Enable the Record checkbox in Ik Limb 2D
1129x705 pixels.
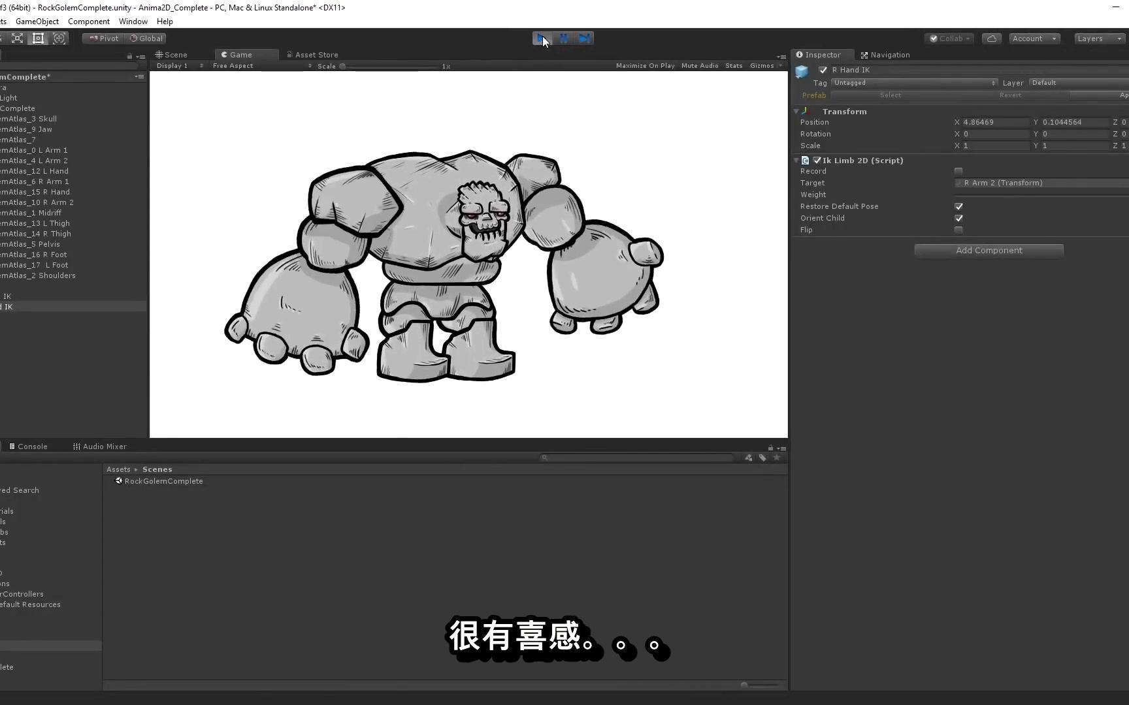(958, 171)
